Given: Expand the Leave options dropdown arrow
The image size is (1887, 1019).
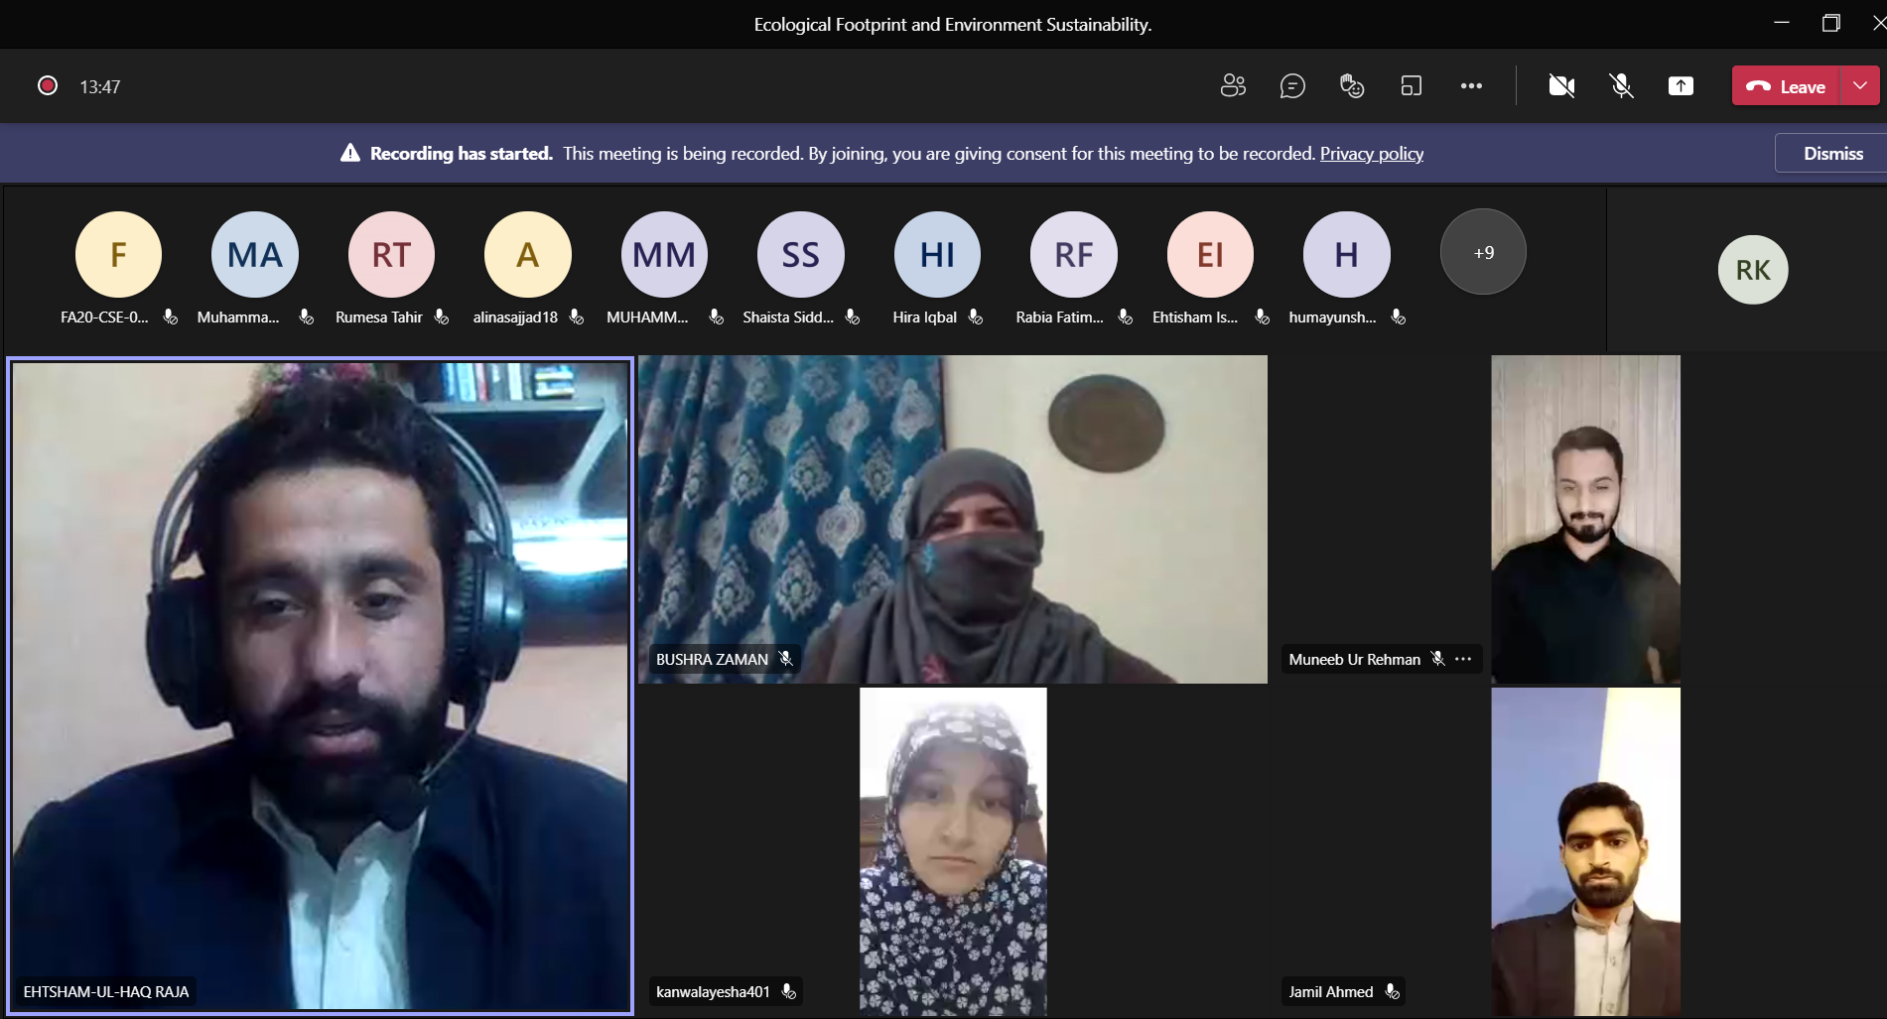Looking at the screenshot, I should [1860, 86].
